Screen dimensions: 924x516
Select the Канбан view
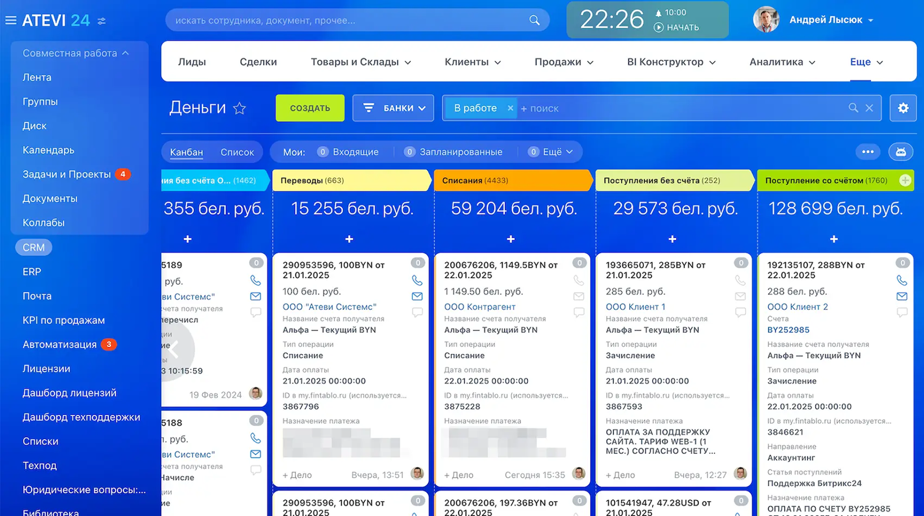pyautogui.click(x=186, y=152)
